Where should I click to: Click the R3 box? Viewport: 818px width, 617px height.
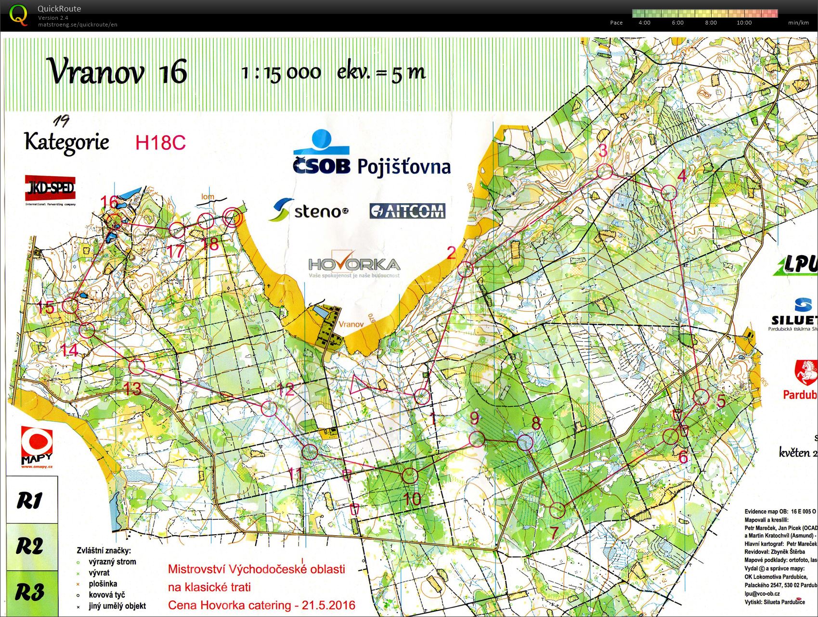32,592
